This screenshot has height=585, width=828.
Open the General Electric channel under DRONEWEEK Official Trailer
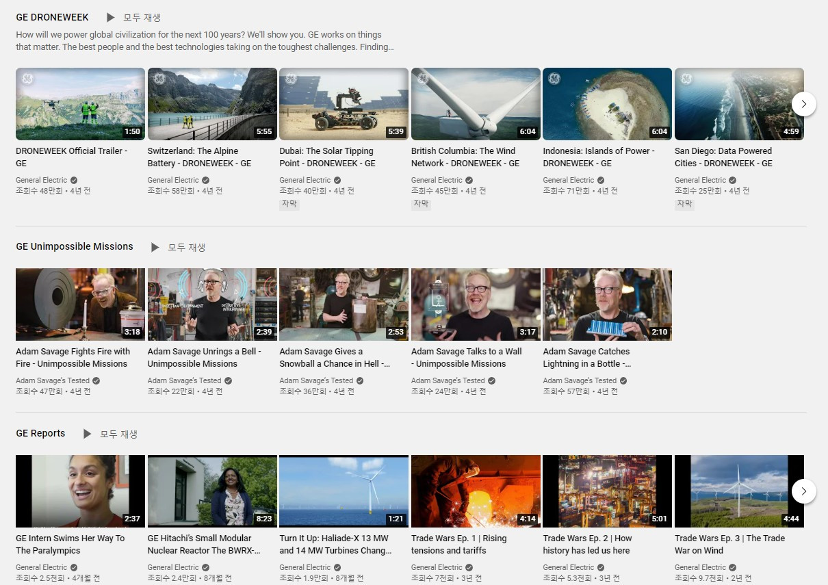point(42,180)
